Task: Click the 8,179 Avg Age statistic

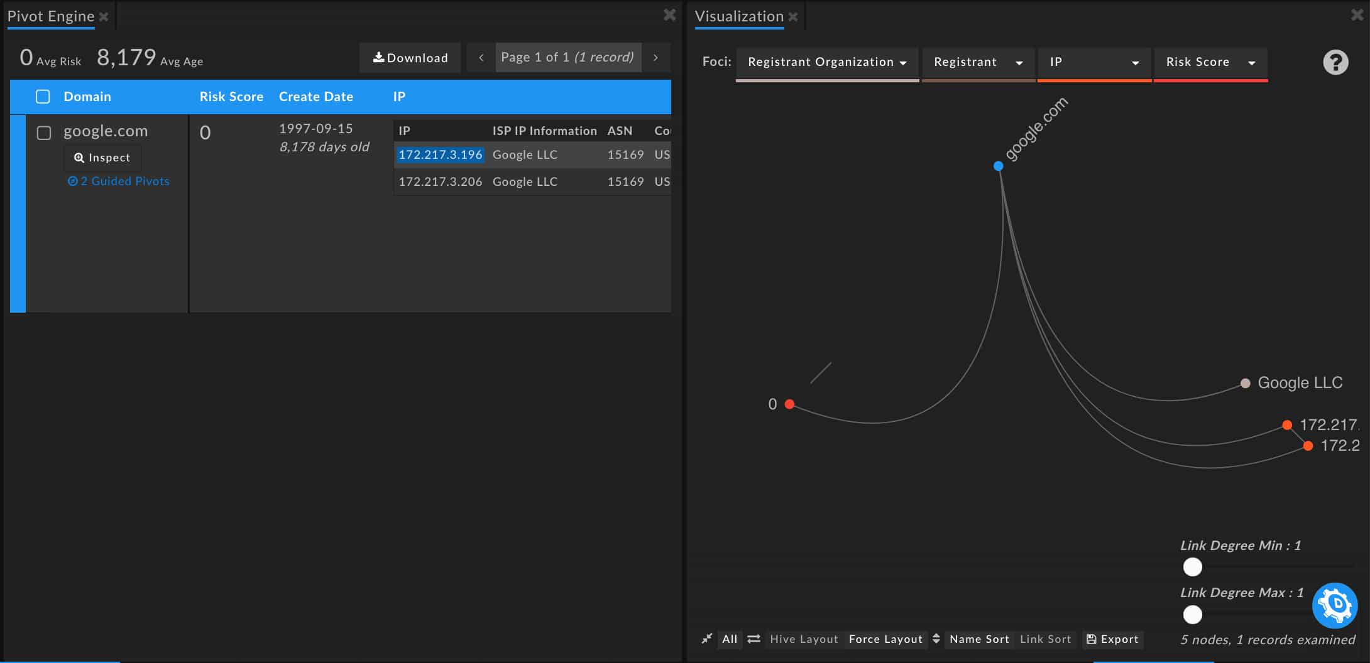Action: 150,58
